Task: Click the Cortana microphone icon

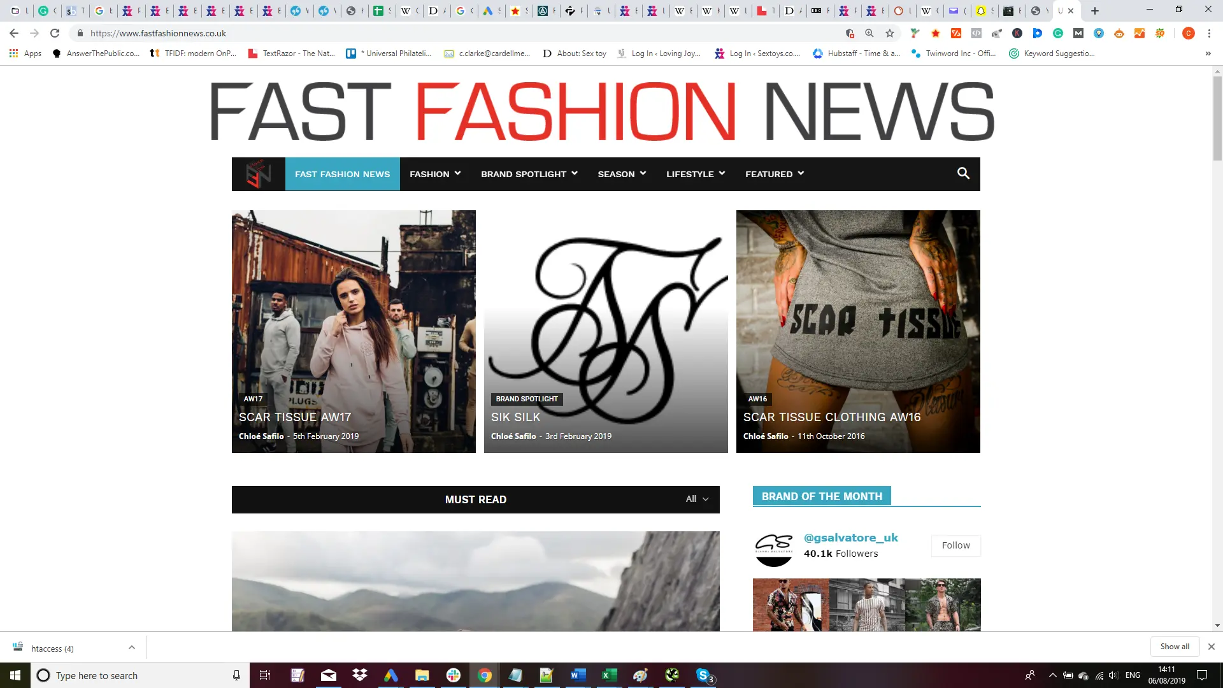Action: [236, 675]
